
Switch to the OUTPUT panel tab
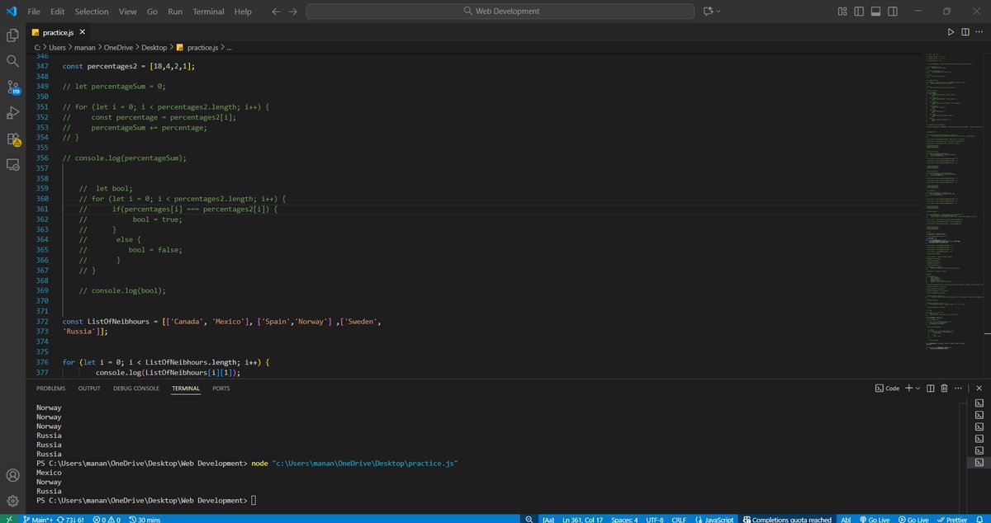tap(89, 388)
